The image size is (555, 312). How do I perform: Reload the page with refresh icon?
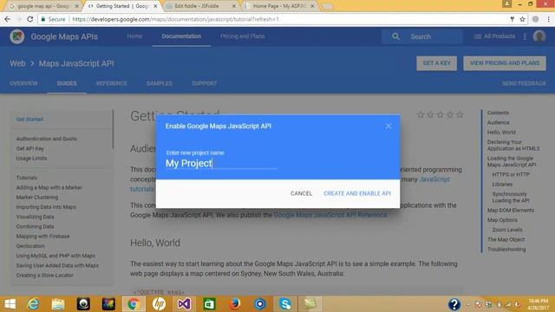tap(29, 19)
